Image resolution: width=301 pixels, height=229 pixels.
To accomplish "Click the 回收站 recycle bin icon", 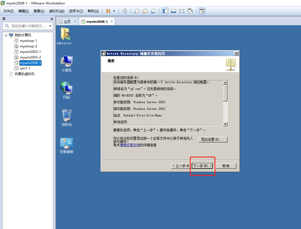I will point(67,118).
